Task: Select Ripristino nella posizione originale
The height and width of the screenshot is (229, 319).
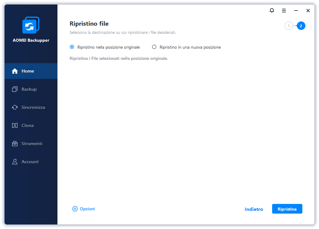Action: click(72, 47)
